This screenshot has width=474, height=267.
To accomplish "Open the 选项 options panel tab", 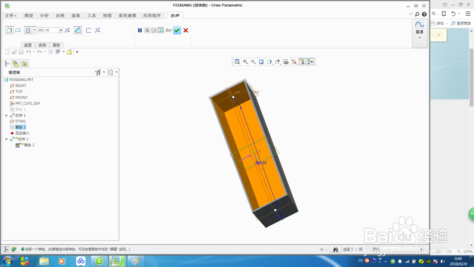I will tap(42, 45).
